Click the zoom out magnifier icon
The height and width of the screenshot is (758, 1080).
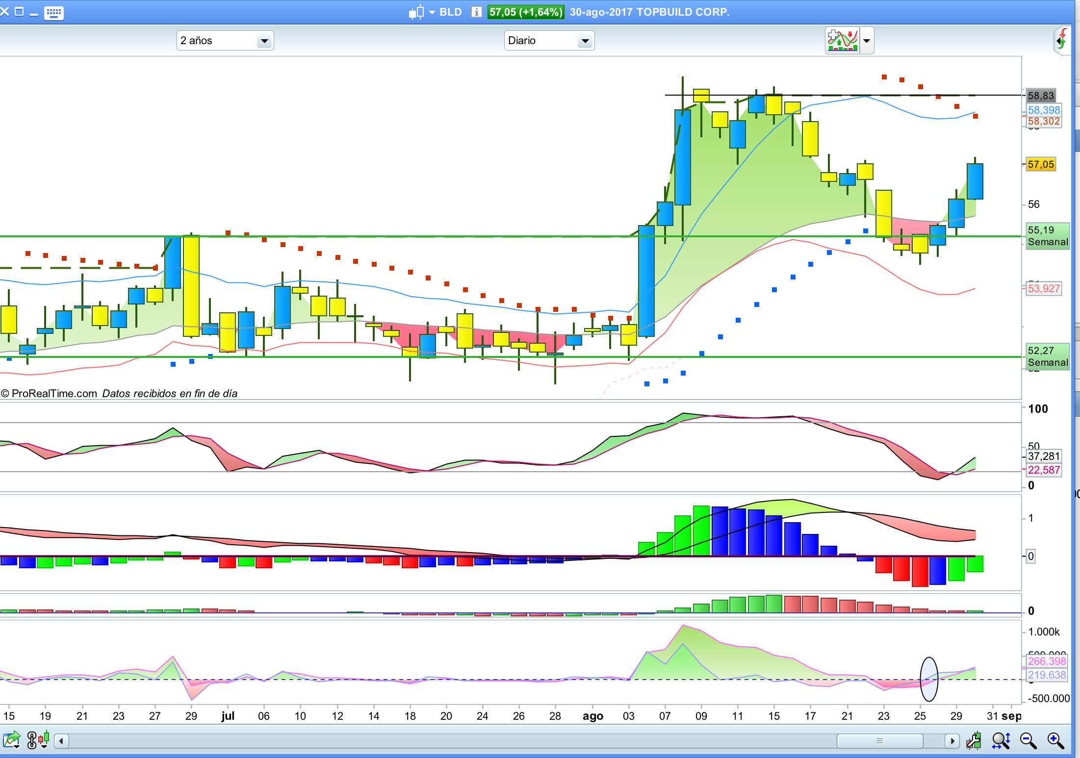pos(1028,741)
